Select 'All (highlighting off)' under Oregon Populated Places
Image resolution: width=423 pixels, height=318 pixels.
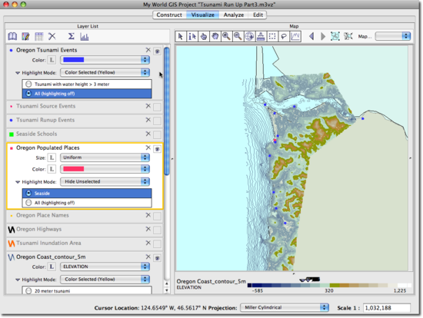87,203
